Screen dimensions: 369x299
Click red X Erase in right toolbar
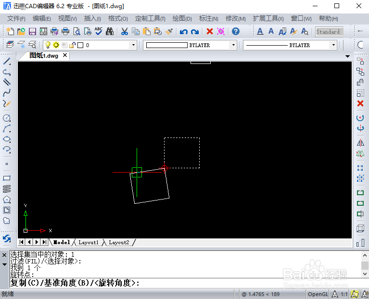tap(360, 103)
